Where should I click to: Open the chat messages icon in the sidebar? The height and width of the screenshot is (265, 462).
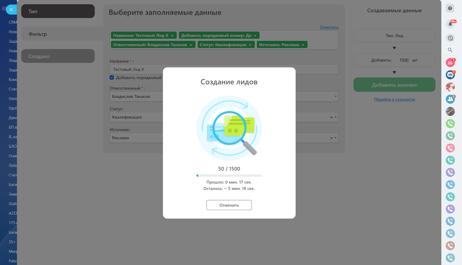[x=450, y=38]
